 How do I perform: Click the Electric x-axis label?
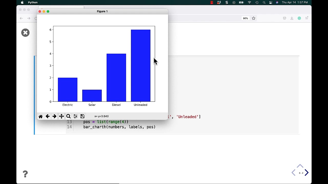point(68,105)
